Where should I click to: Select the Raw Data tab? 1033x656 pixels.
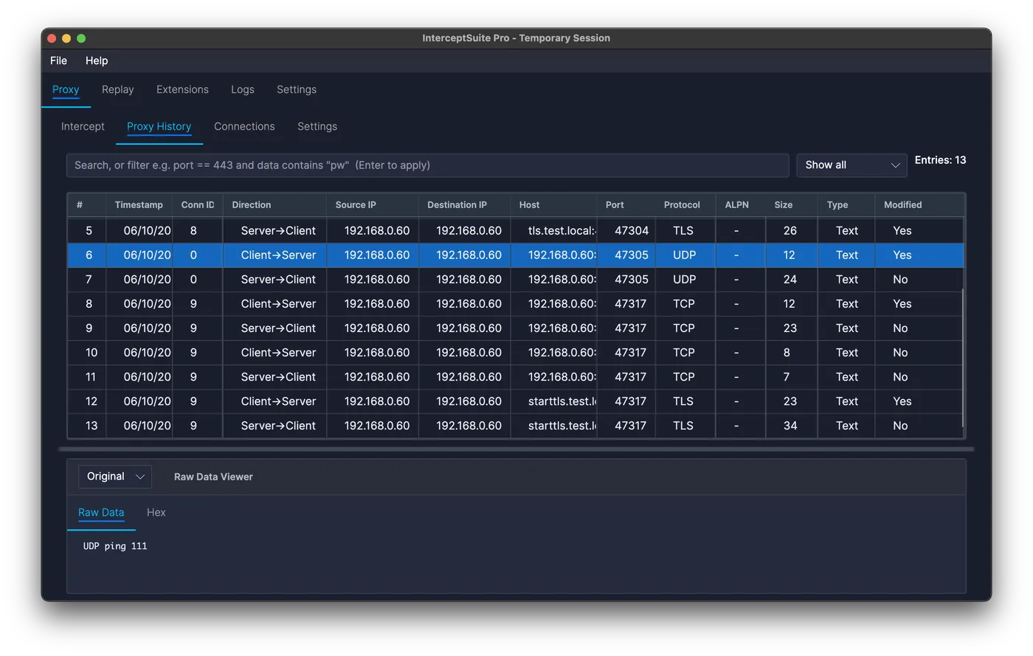pyautogui.click(x=101, y=512)
